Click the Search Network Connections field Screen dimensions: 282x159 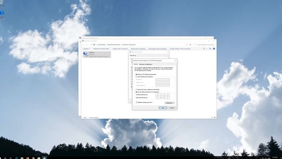204,45
